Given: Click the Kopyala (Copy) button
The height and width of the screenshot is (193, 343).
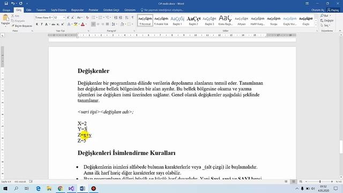Looking at the screenshot, I should coord(18,21).
